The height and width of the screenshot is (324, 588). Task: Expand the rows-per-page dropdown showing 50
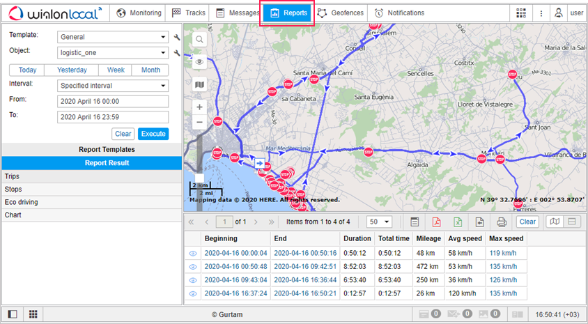380,222
